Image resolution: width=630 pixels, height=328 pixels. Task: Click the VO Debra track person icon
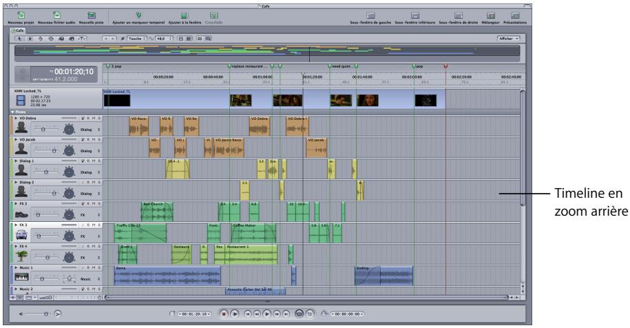coord(21,127)
